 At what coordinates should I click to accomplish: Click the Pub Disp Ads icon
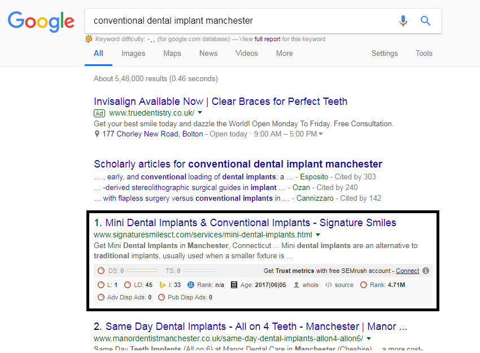point(162,297)
